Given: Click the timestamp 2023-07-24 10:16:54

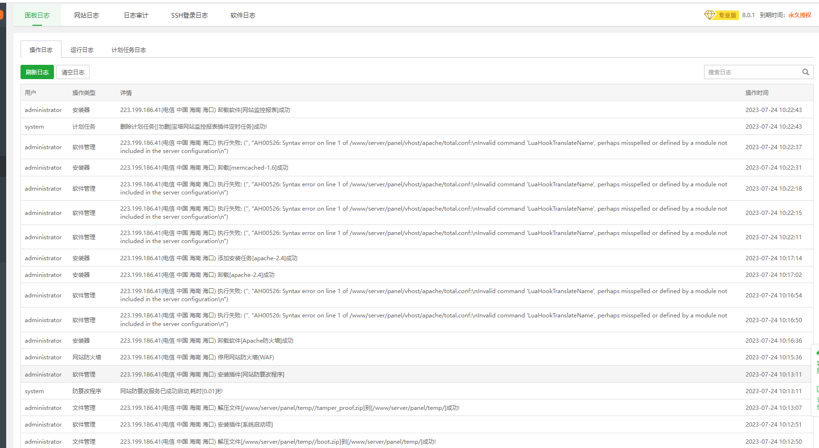Looking at the screenshot, I should pyautogui.click(x=774, y=295).
